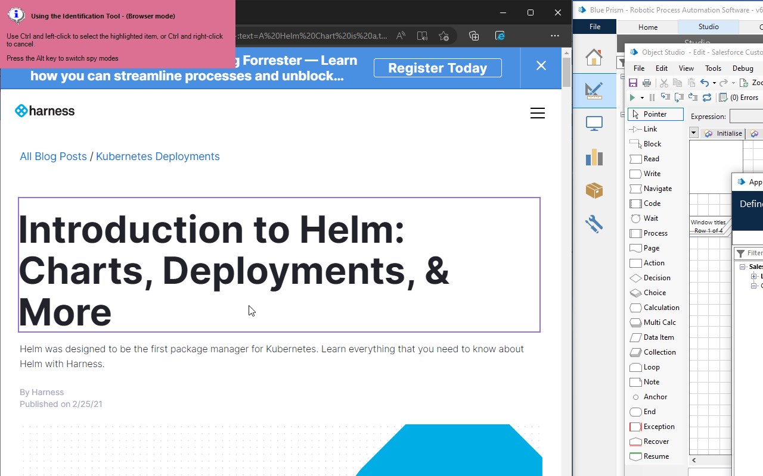The height and width of the screenshot is (476, 763).
Task: Open the Kubernetes Deployments breadcrumb link
Action: coord(158,156)
